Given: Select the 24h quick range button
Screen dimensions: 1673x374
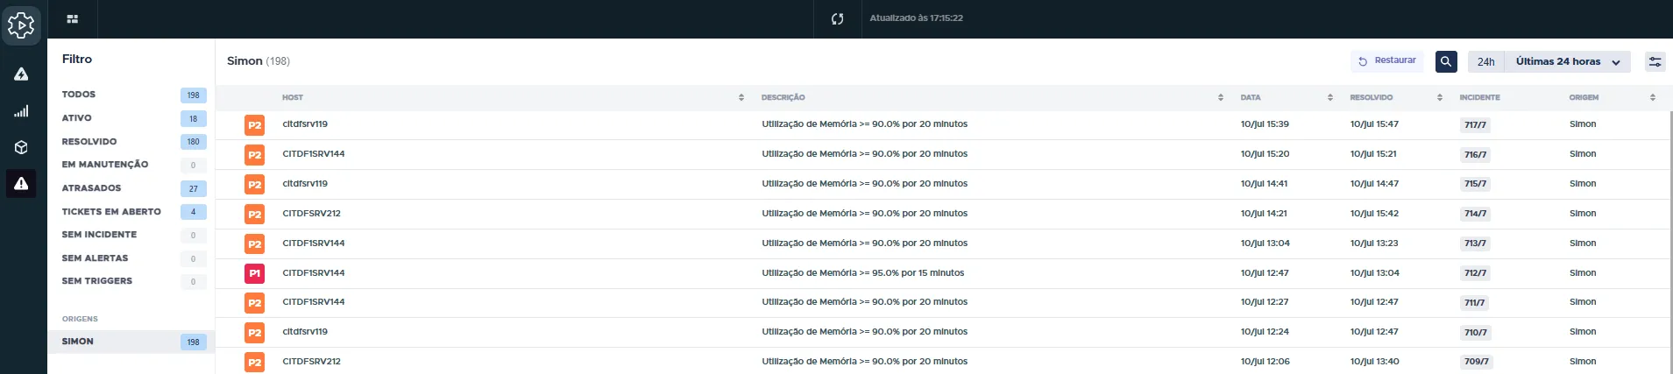Looking at the screenshot, I should 1486,61.
